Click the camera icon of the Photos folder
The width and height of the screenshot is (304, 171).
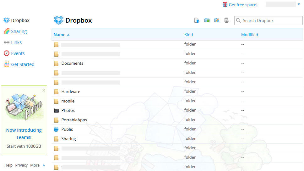point(56,110)
